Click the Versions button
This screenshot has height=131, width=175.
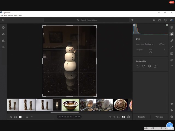click(x=159, y=117)
